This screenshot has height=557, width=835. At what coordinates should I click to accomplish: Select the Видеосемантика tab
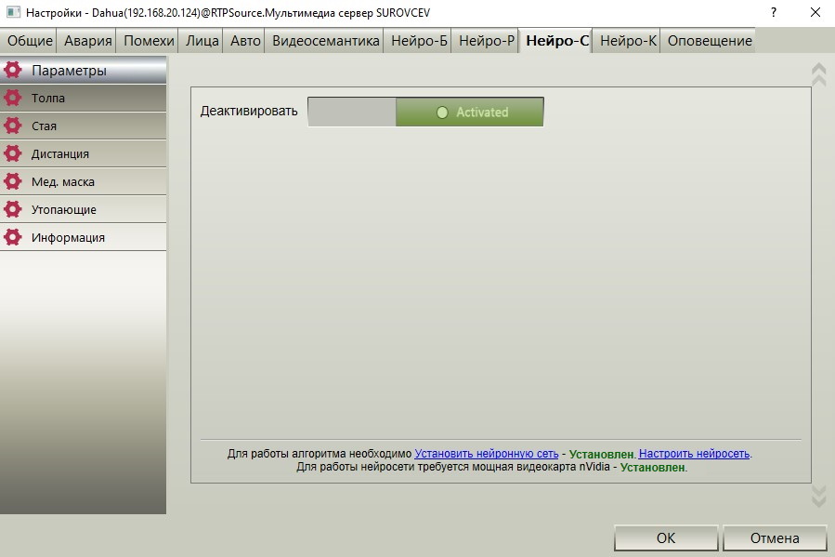[x=325, y=41]
